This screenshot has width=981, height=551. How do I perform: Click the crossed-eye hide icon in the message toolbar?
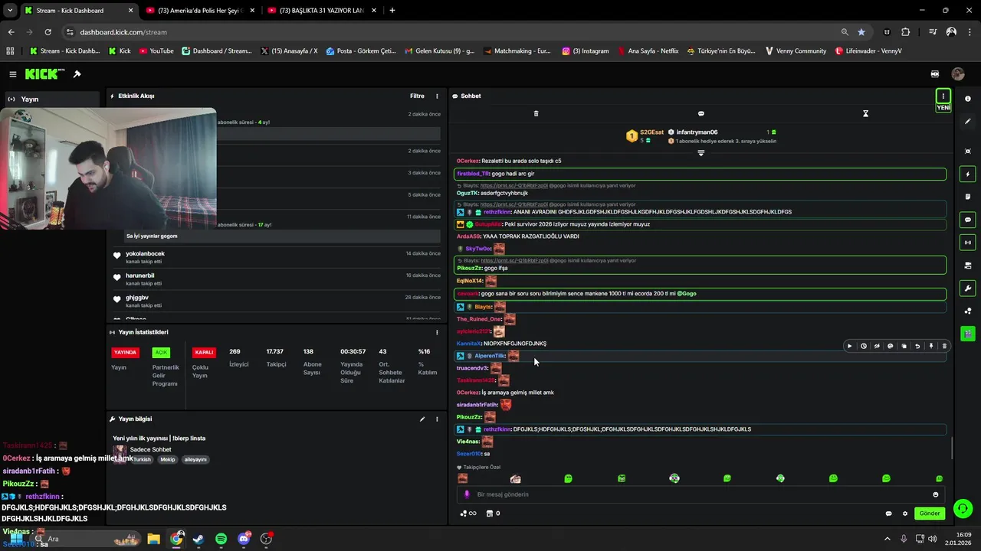pyautogui.click(x=877, y=346)
